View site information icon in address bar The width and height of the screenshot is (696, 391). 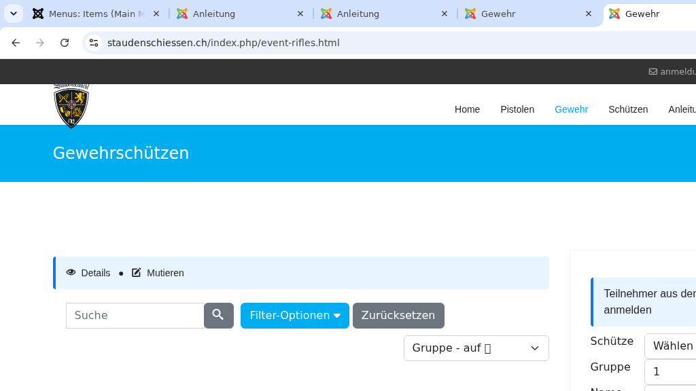[x=94, y=43]
